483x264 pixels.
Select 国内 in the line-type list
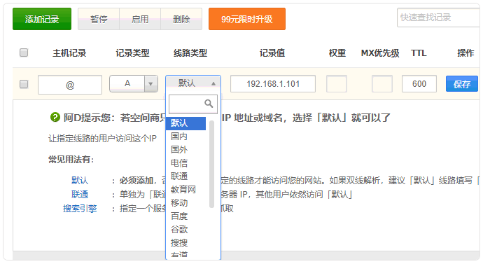pyautogui.click(x=185, y=137)
